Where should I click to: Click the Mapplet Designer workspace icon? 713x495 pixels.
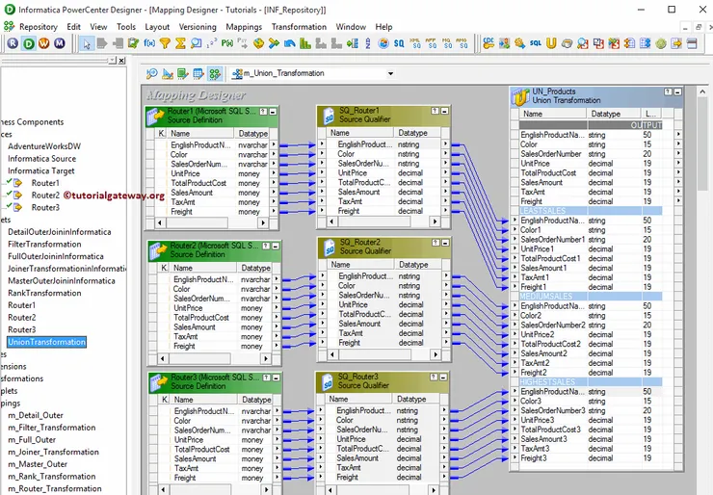(x=198, y=73)
